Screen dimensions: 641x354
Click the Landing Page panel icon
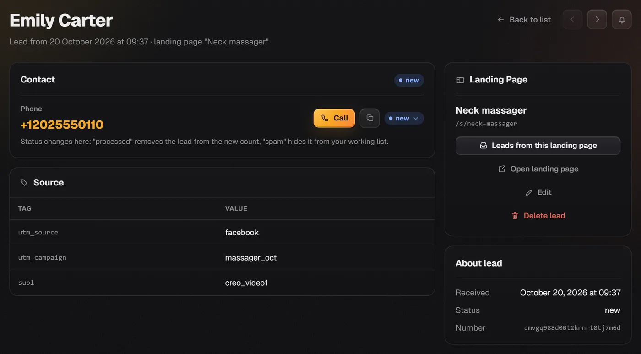coord(460,80)
